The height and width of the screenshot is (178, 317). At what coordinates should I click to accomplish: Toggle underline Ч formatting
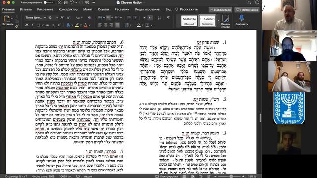[x=38, y=25]
